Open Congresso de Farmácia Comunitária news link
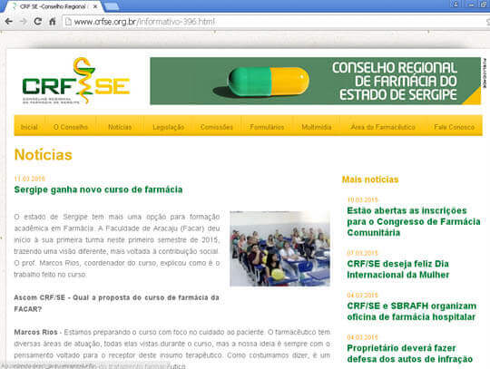 414,221
